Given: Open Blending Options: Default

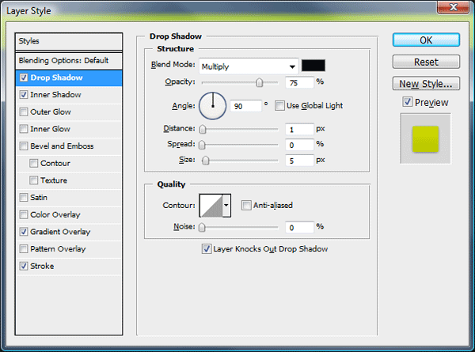Looking at the screenshot, I should [69, 61].
